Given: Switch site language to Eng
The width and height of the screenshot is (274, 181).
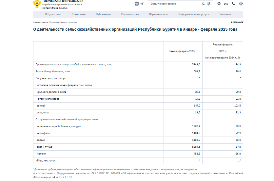Looking at the screenshot, I should pos(226,4).
